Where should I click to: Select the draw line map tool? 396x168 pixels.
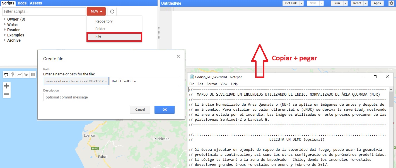pos(20,75)
